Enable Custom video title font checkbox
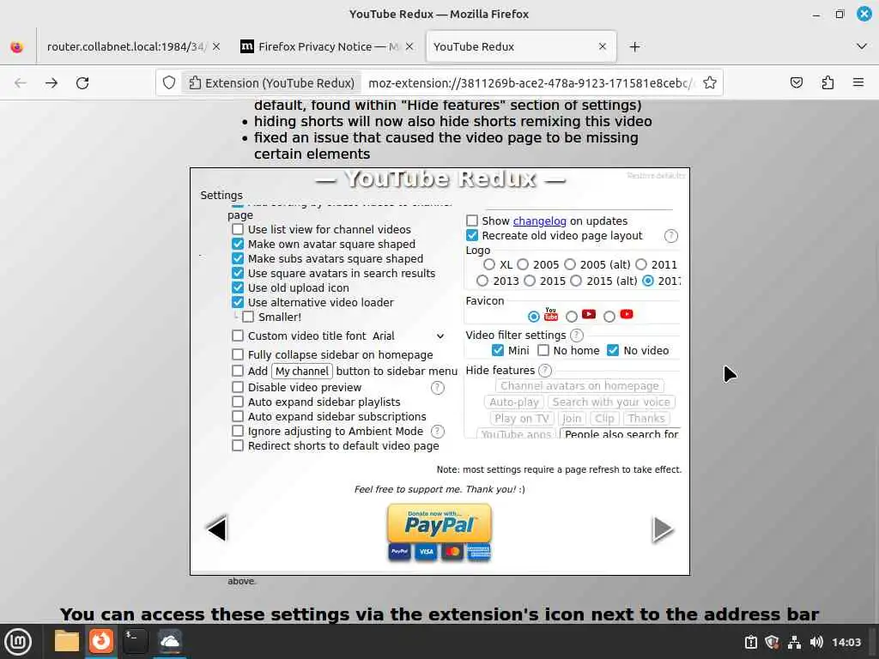The width and height of the screenshot is (879, 659). tap(238, 336)
